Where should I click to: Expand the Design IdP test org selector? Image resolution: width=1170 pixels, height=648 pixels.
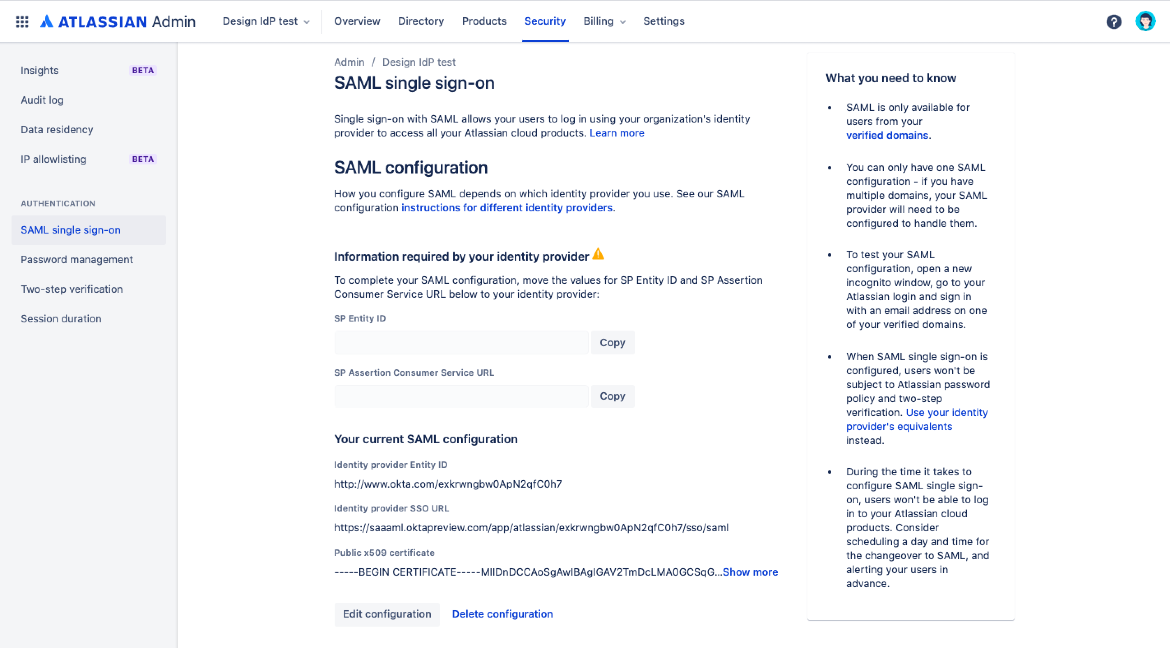click(266, 21)
